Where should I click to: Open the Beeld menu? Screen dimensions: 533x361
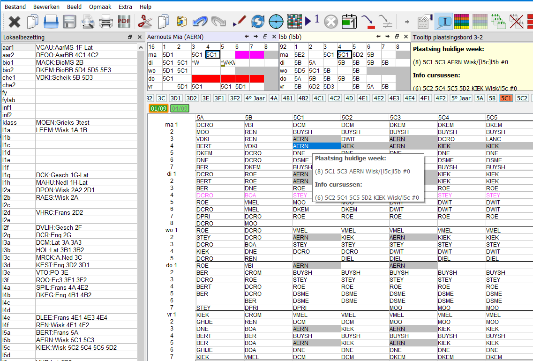click(x=74, y=7)
